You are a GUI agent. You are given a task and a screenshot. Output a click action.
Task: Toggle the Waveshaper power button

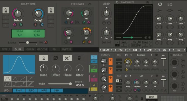117,2
